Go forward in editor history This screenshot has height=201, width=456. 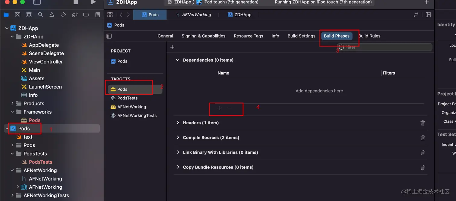point(128,15)
